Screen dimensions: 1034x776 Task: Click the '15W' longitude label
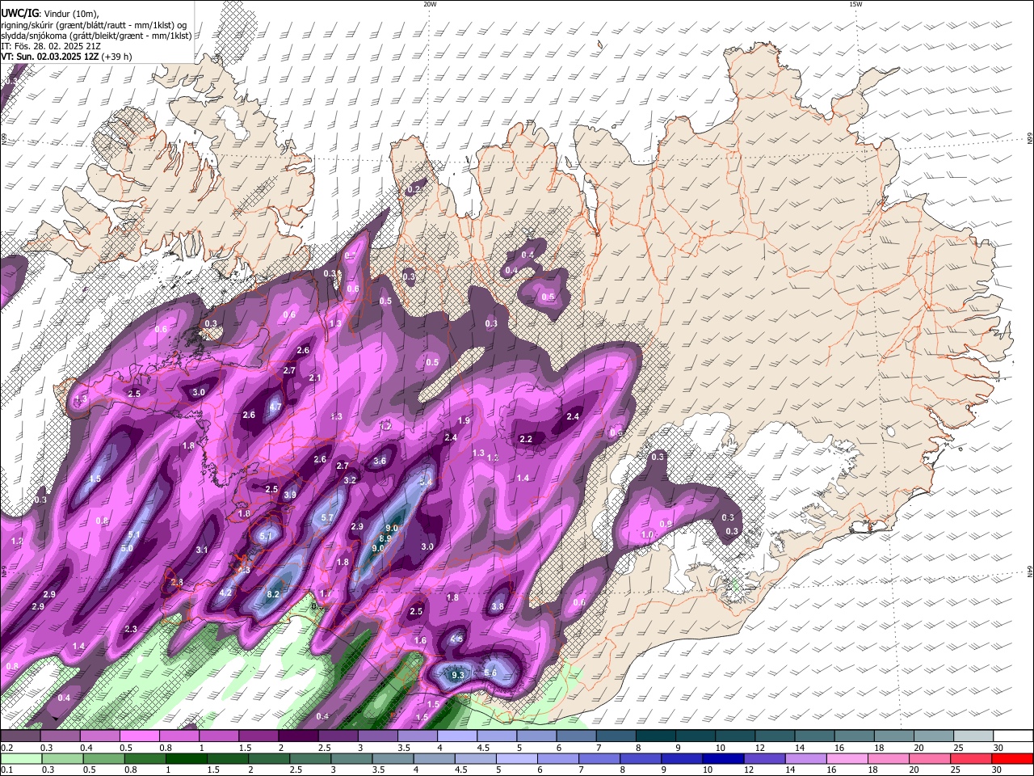tap(855, 4)
